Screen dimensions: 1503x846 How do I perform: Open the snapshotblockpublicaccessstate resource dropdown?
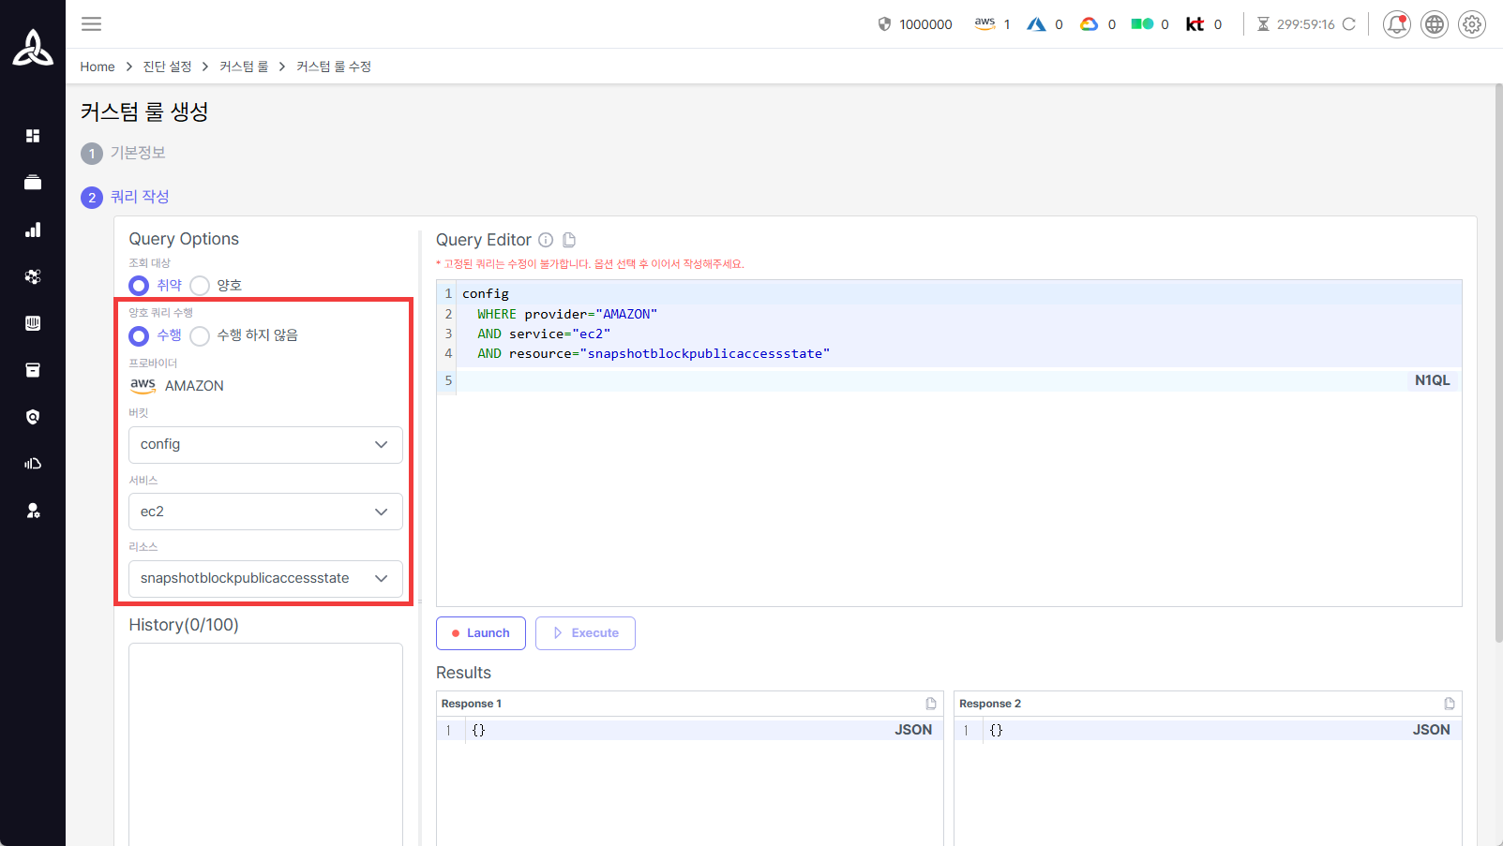[265, 579]
